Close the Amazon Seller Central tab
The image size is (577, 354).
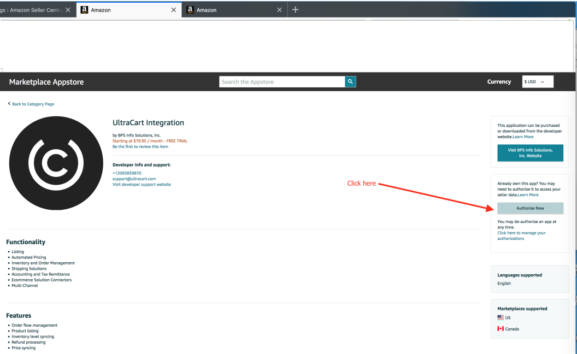[68, 10]
